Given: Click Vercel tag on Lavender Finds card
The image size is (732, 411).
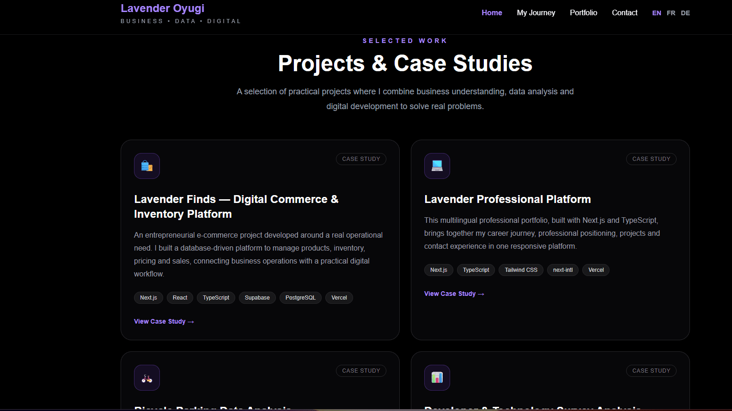Looking at the screenshot, I should click(339, 298).
